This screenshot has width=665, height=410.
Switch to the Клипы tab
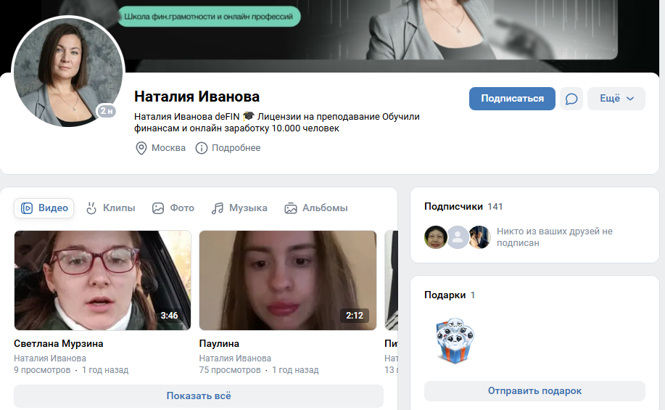click(111, 208)
